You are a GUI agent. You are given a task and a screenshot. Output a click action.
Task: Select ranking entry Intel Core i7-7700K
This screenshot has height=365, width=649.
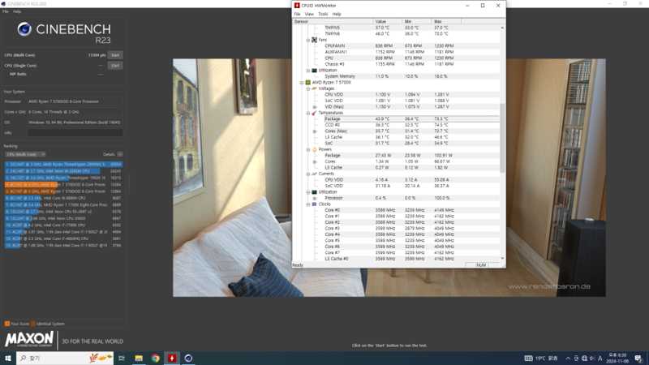coord(63,225)
